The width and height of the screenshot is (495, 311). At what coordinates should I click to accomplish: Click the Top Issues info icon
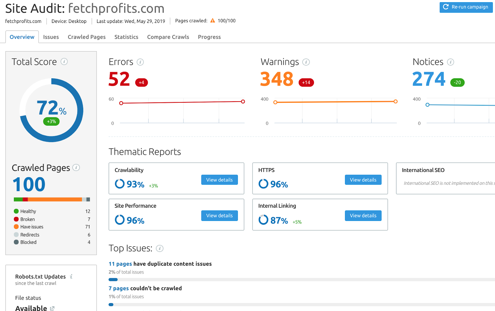point(160,248)
